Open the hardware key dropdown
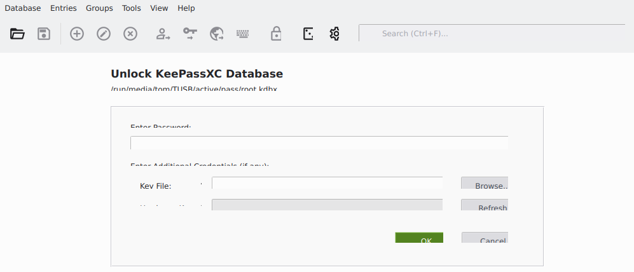The height and width of the screenshot is (272, 634). 327,205
